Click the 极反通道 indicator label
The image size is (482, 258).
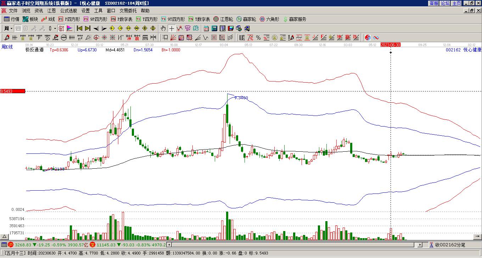pos(34,50)
